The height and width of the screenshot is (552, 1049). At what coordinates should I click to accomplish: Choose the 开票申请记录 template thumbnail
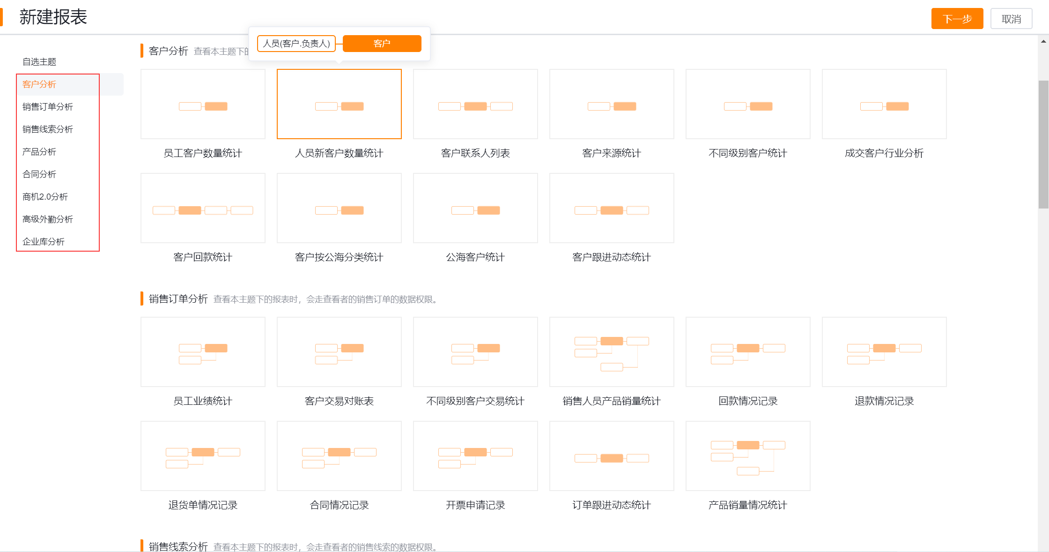coord(475,456)
